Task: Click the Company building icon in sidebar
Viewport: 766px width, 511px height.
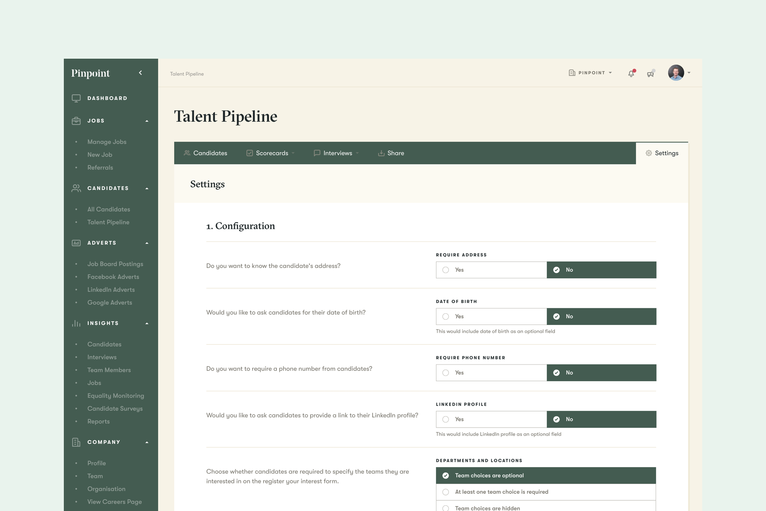Action: (76, 442)
